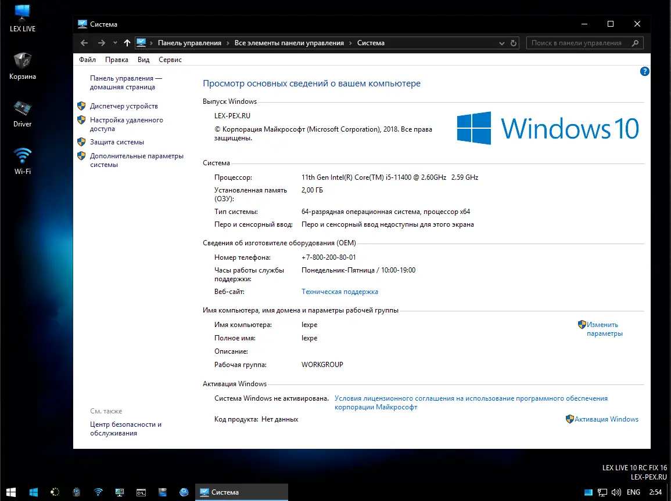The height and width of the screenshot is (501, 671).
Task: Click the taskbar icon right of green circle
Action: click(77, 492)
